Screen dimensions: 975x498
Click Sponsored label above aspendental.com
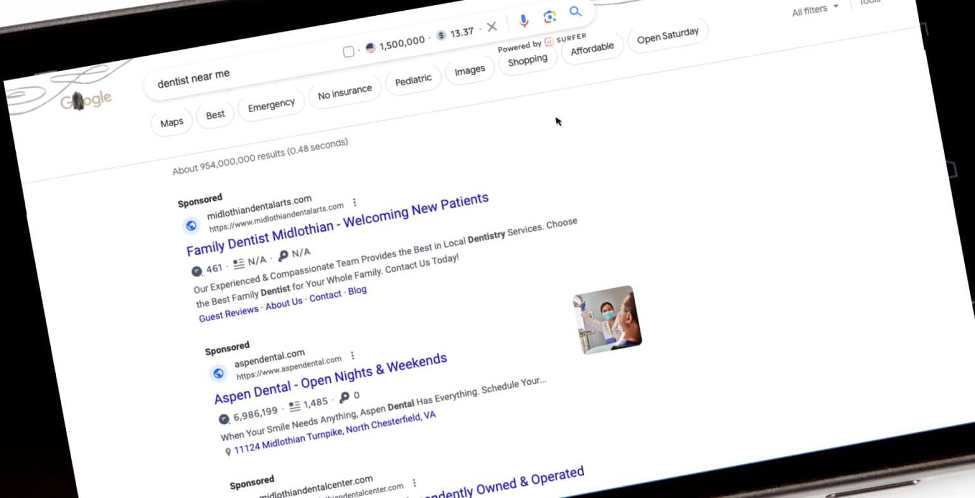point(227,348)
